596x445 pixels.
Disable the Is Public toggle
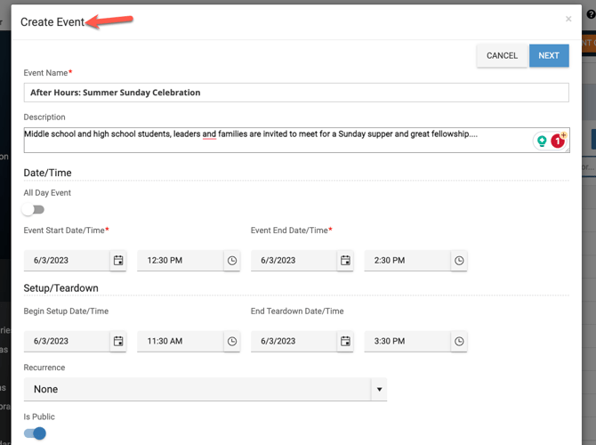(x=35, y=433)
